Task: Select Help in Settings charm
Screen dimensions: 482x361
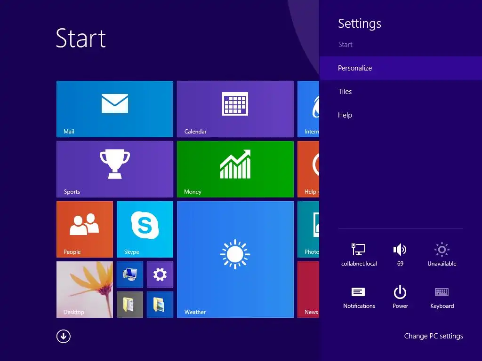Action: [x=401, y=115]
